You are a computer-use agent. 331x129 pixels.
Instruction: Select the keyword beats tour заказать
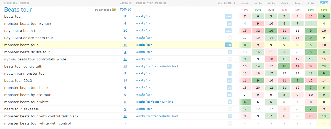22,109
